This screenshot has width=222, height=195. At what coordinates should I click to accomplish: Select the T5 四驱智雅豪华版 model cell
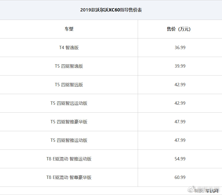pos(69,122)
